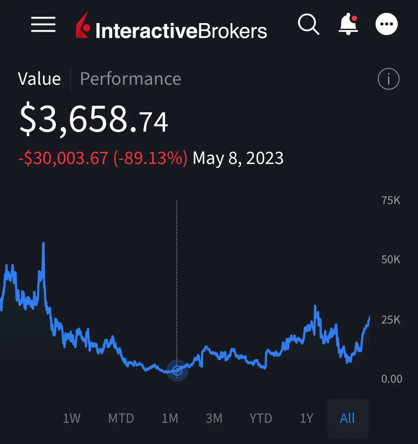Select the All time range

[x=347, y=418]
